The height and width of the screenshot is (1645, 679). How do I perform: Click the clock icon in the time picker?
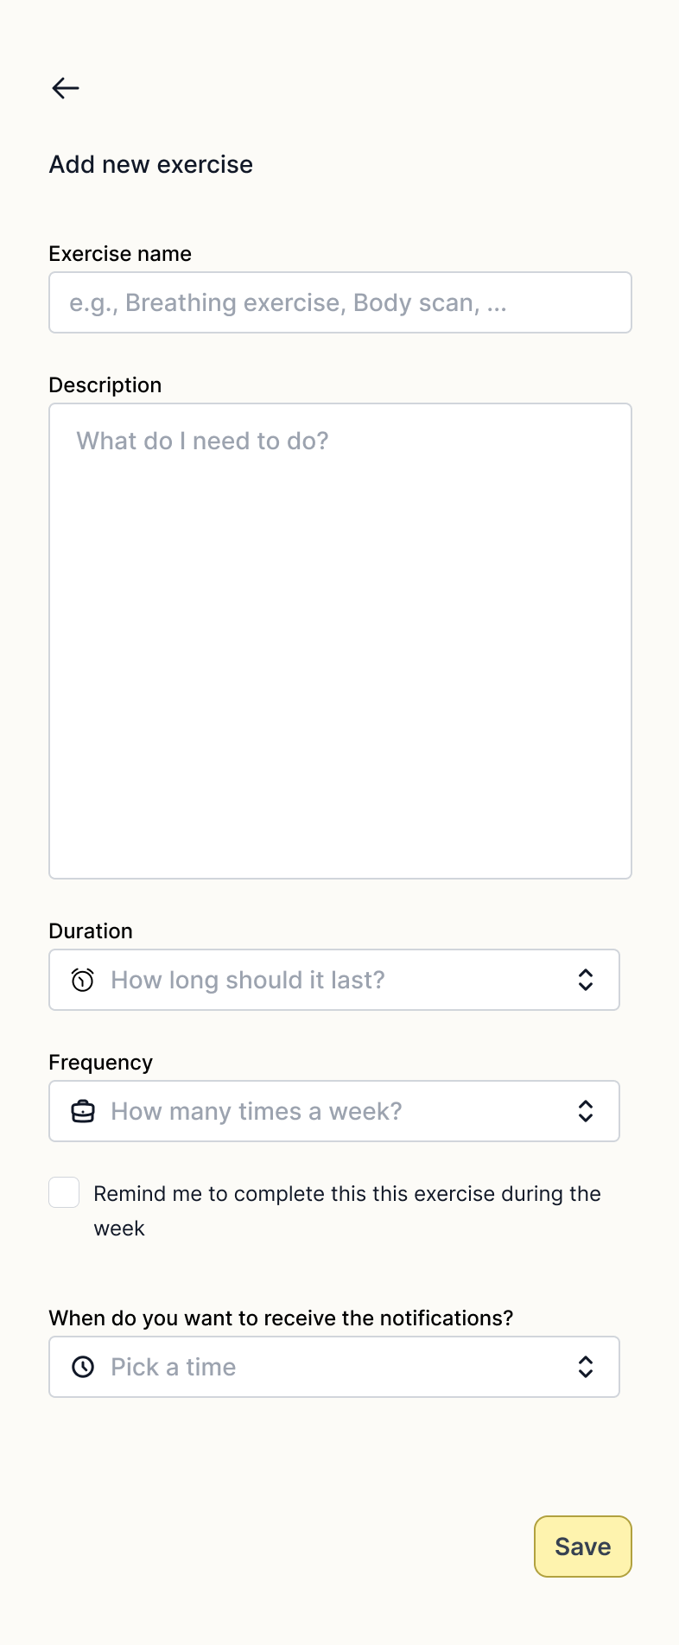coord(82,1367)
